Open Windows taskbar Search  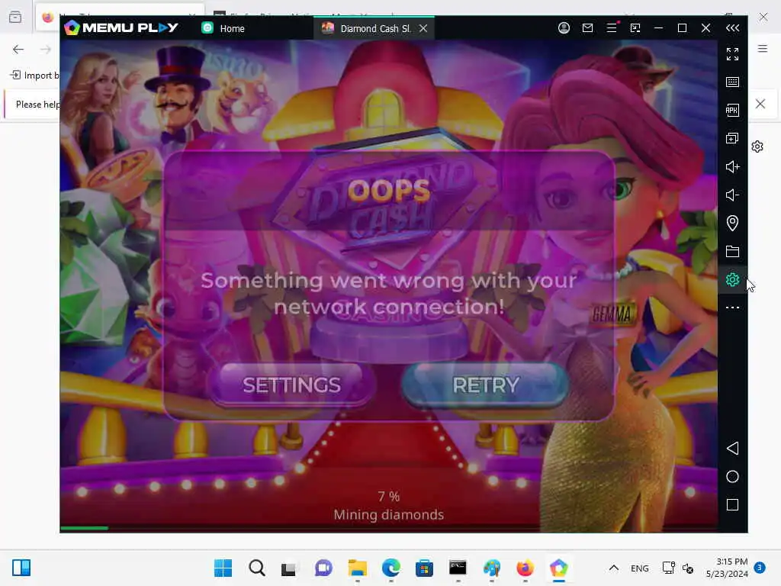coord(257,568)
